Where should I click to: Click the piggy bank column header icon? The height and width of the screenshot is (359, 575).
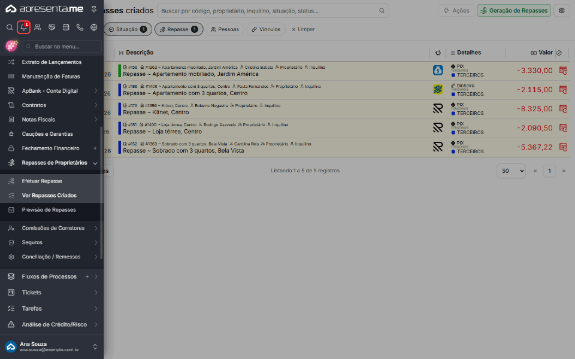pyautogui.click(x=438, y=53)
